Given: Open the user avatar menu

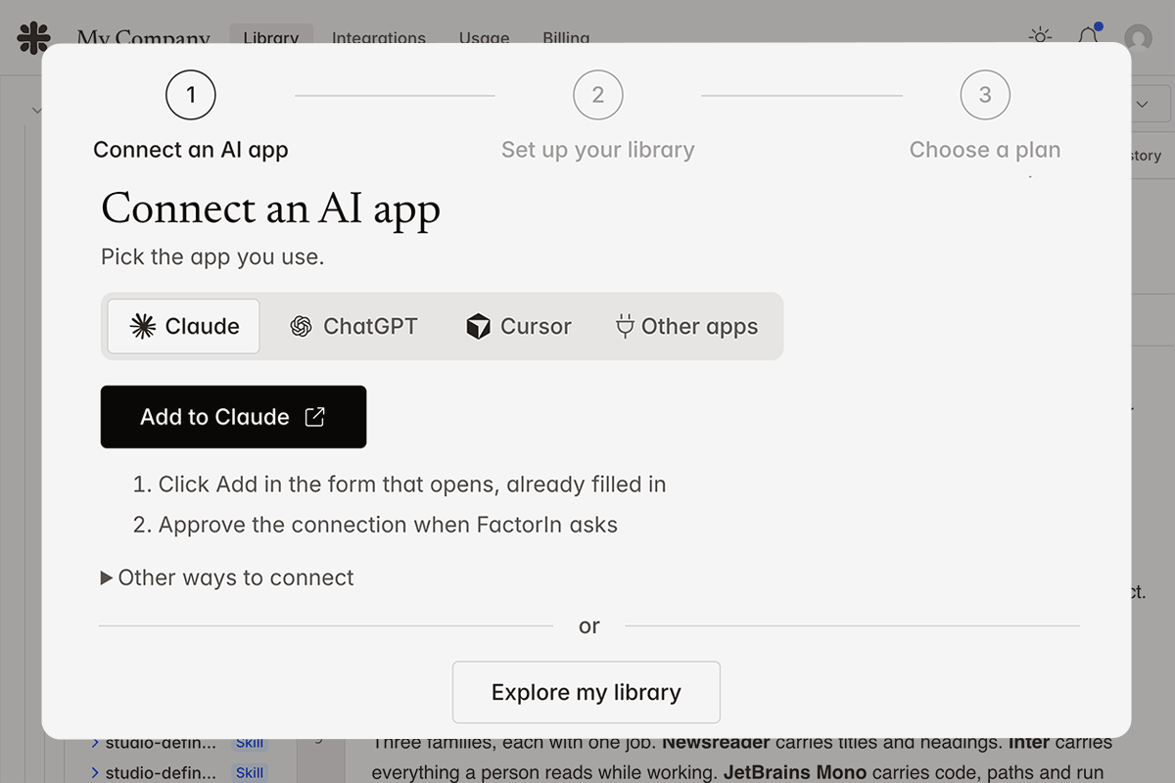Looking at the screenshot, I should [x=1138, y=38].
